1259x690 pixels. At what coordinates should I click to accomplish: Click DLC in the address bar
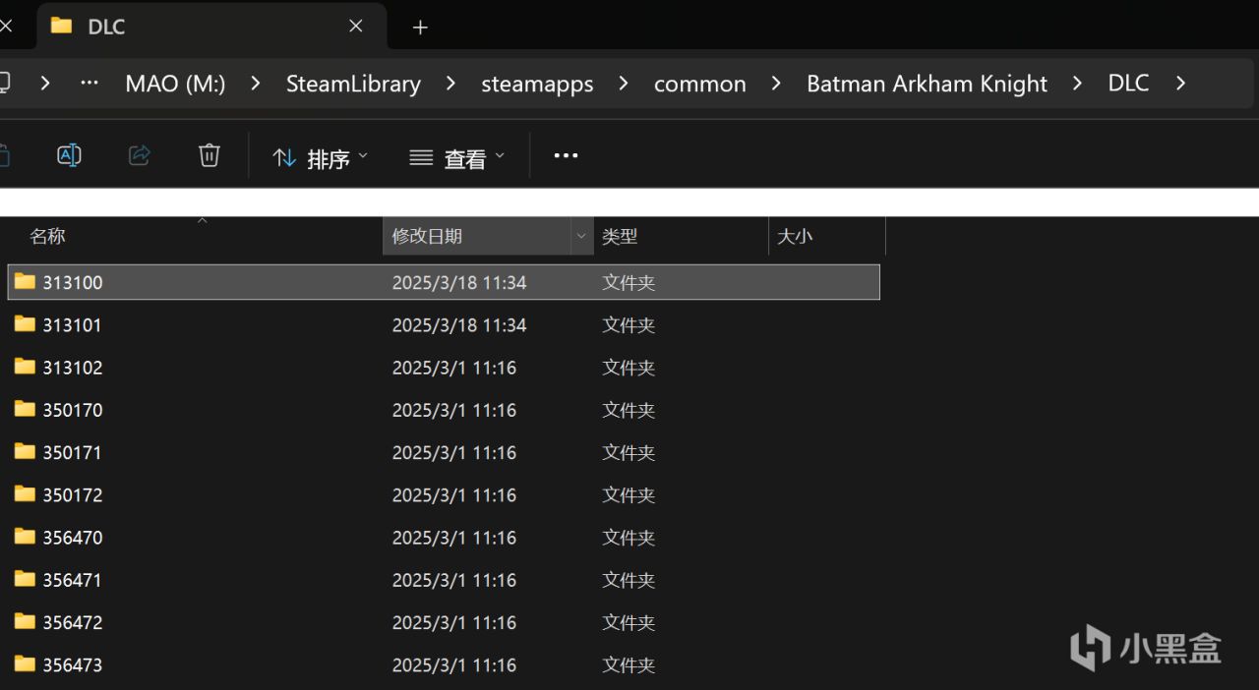(x=1128, y=84)
